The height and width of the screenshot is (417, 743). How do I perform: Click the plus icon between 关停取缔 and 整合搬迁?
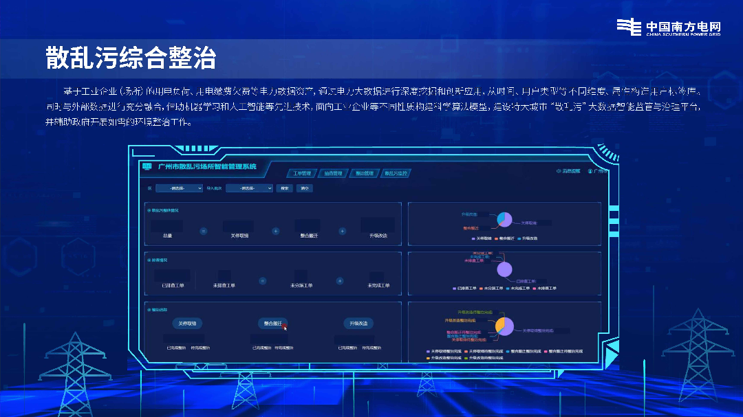pos(275,231)
